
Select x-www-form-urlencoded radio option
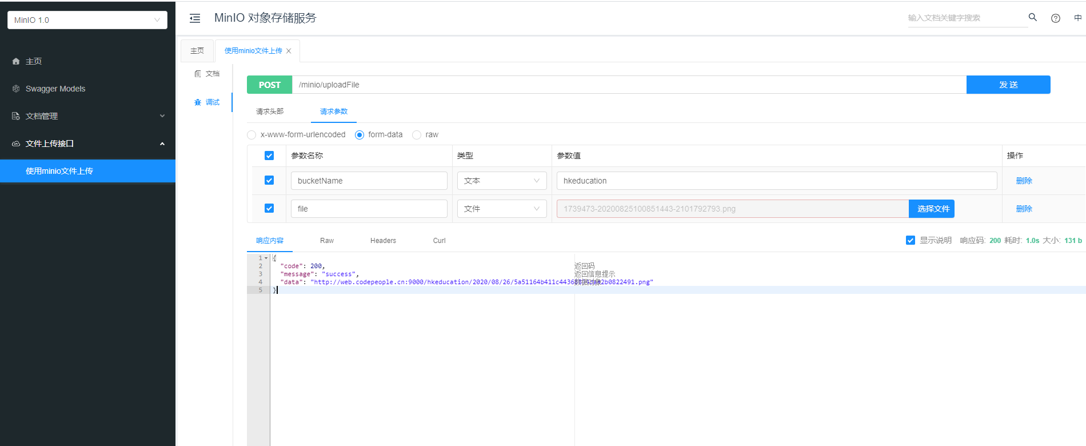(x=251, y=135)
